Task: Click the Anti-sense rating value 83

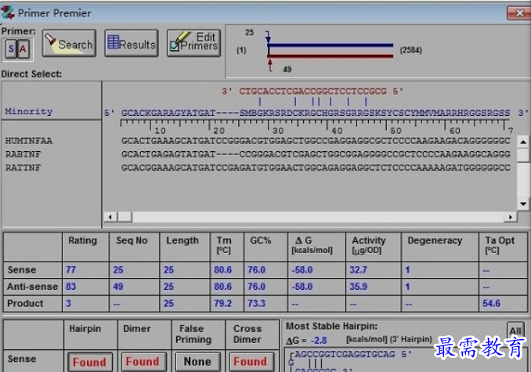Action: point(70,287)
